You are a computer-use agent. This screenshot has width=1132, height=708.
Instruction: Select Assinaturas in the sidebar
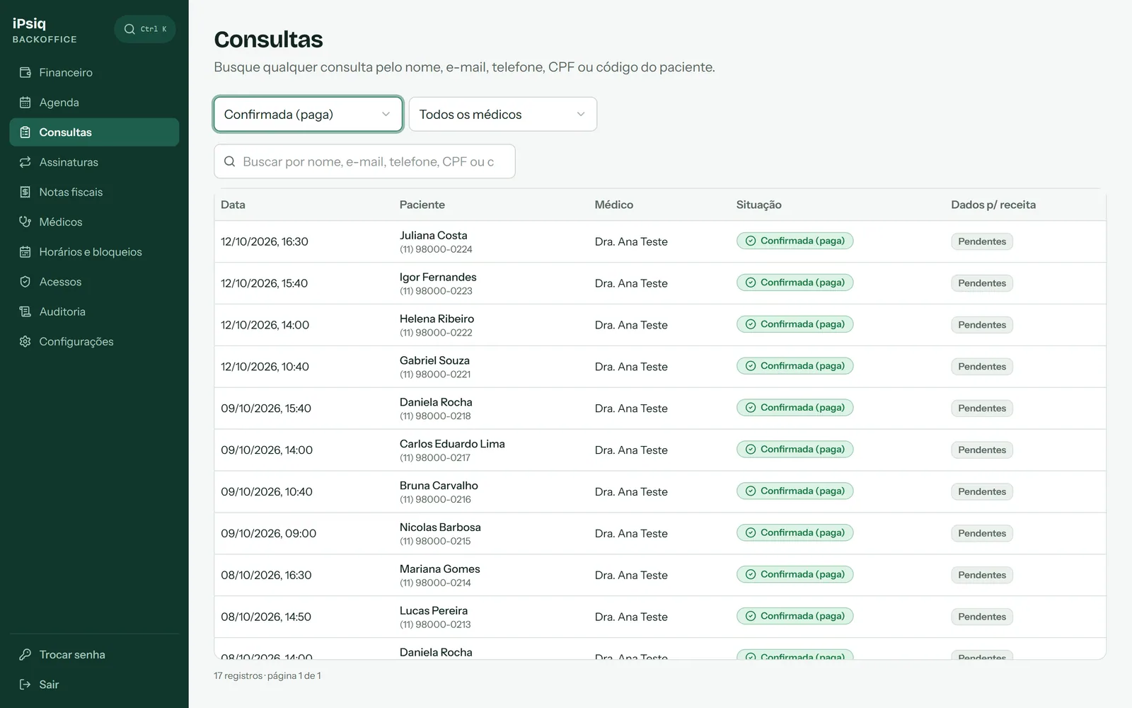point(94,162)
